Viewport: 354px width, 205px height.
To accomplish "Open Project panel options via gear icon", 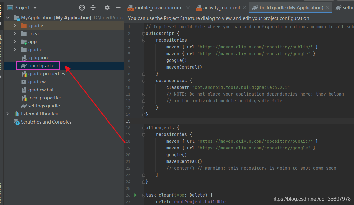I will coord(107,7).
